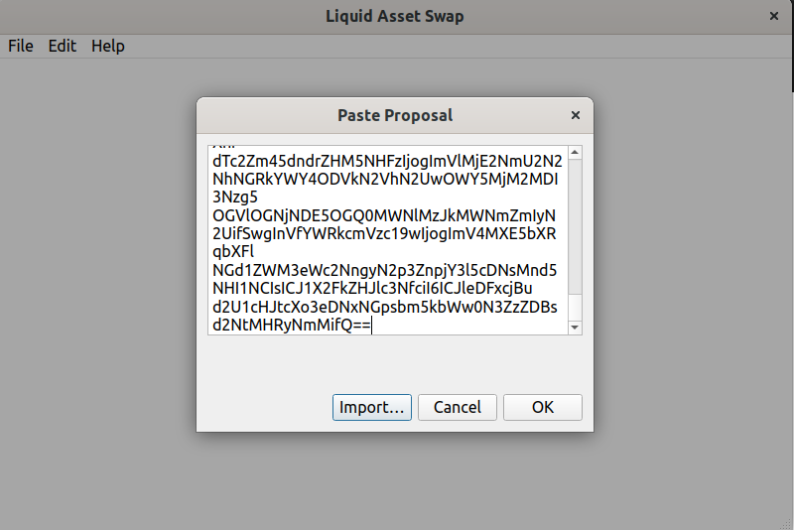
Task: Open the File menu
Action: click(x=21, y=46)
